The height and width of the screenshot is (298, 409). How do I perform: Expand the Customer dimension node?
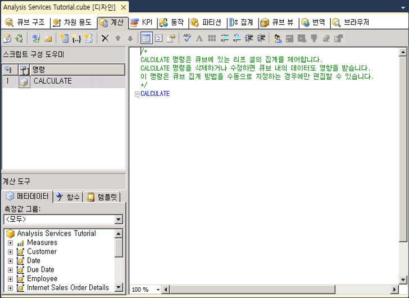pyautogui.click(x=10, y=252)
